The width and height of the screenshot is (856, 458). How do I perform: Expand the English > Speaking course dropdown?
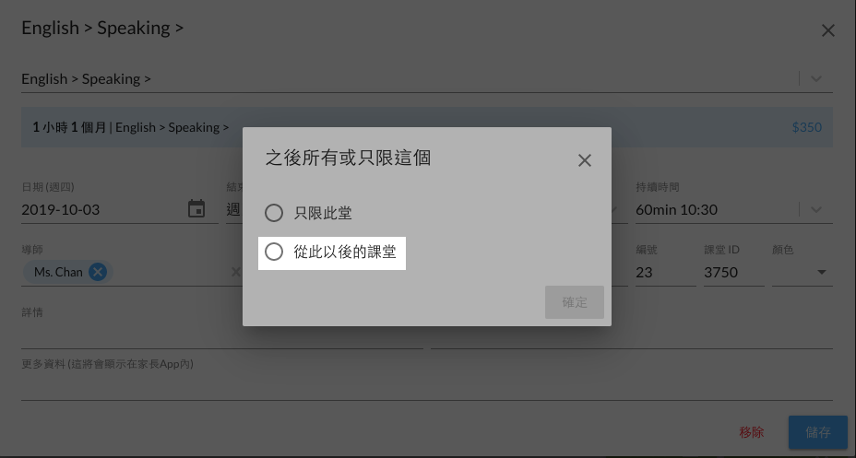click(x=815, y=78)
